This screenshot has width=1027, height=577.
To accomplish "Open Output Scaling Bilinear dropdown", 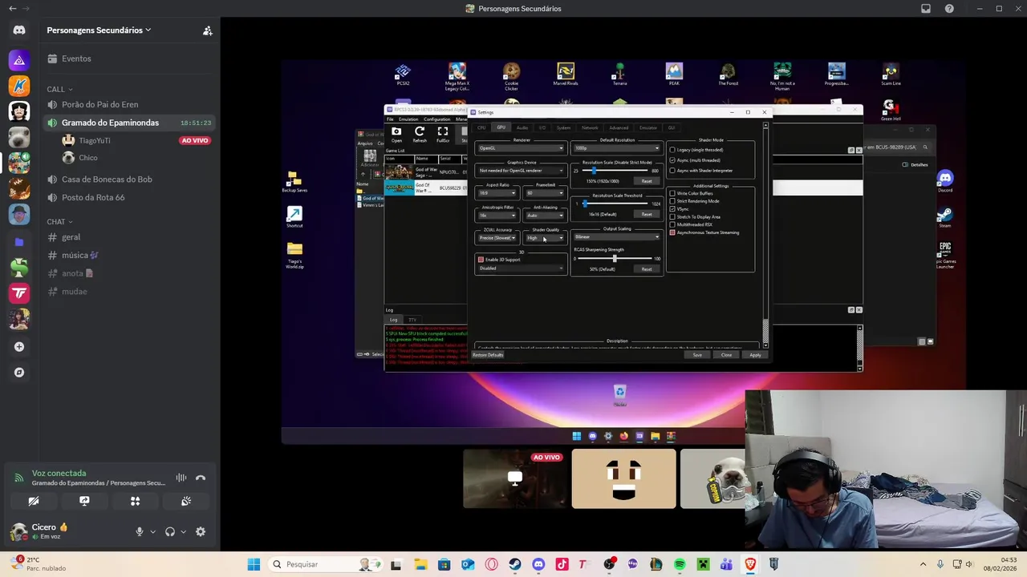I will coord(617,237).
